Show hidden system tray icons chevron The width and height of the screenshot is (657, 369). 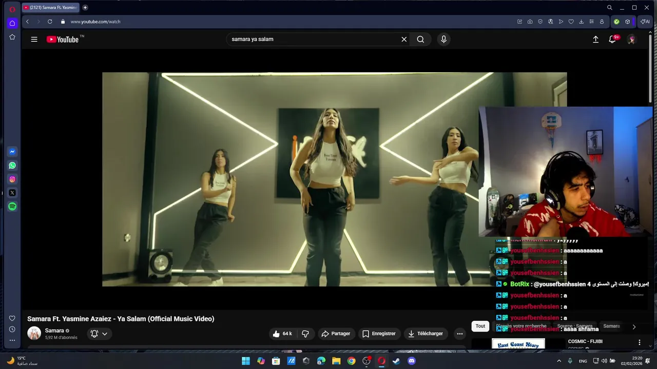(559, 361)
